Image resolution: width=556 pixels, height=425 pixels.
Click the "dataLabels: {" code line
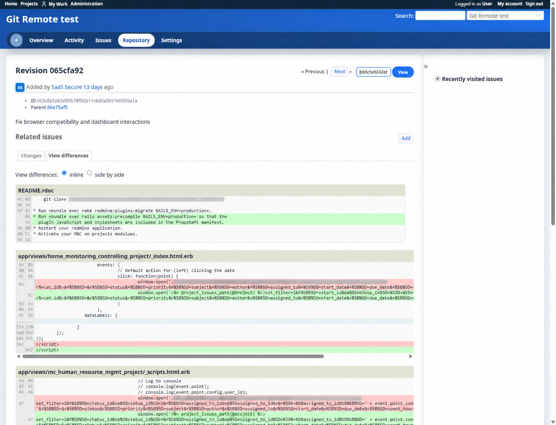(x=101, y=315)
